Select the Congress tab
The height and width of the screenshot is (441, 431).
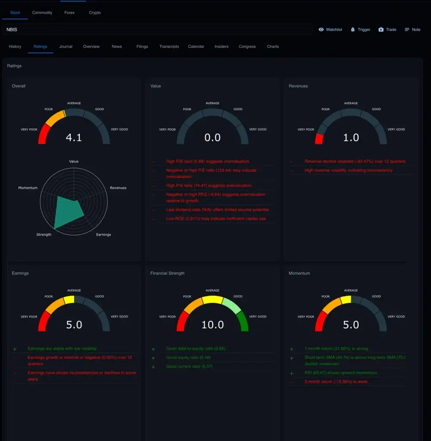247,47
